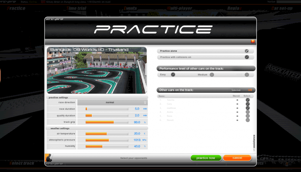Viewport: 301px width, 172px height.
Task: Open the Car set-up menu in background
Action: point(282,8)
